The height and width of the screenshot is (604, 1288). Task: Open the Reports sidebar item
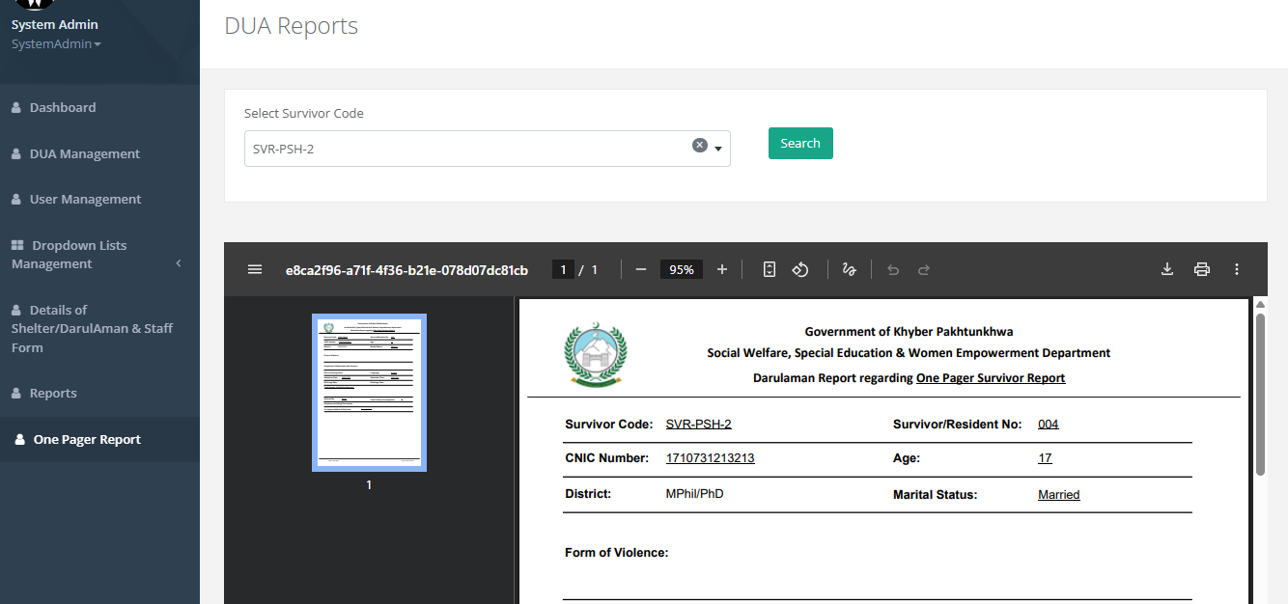tap(53, 394)
